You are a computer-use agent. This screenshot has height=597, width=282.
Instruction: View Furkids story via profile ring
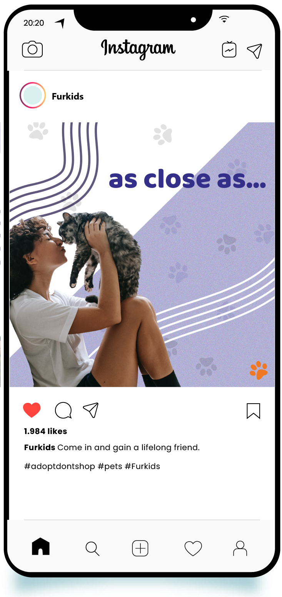click(x=33, y=95)
